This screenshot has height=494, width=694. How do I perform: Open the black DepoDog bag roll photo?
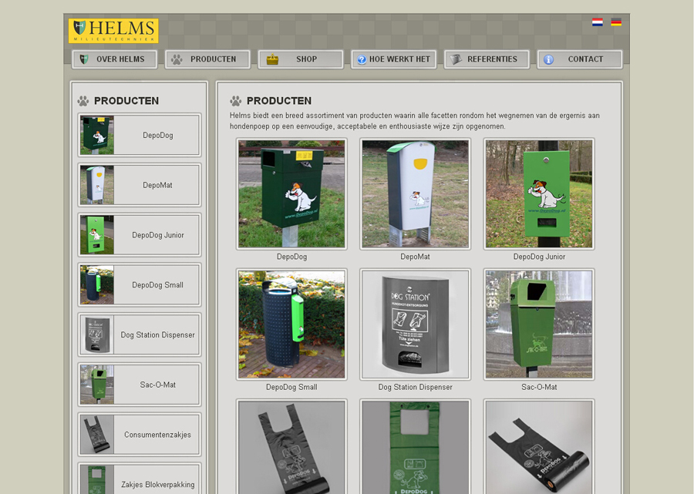pos(539,447)
